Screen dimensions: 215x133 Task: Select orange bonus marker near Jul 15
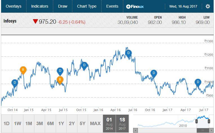[60, 80]
